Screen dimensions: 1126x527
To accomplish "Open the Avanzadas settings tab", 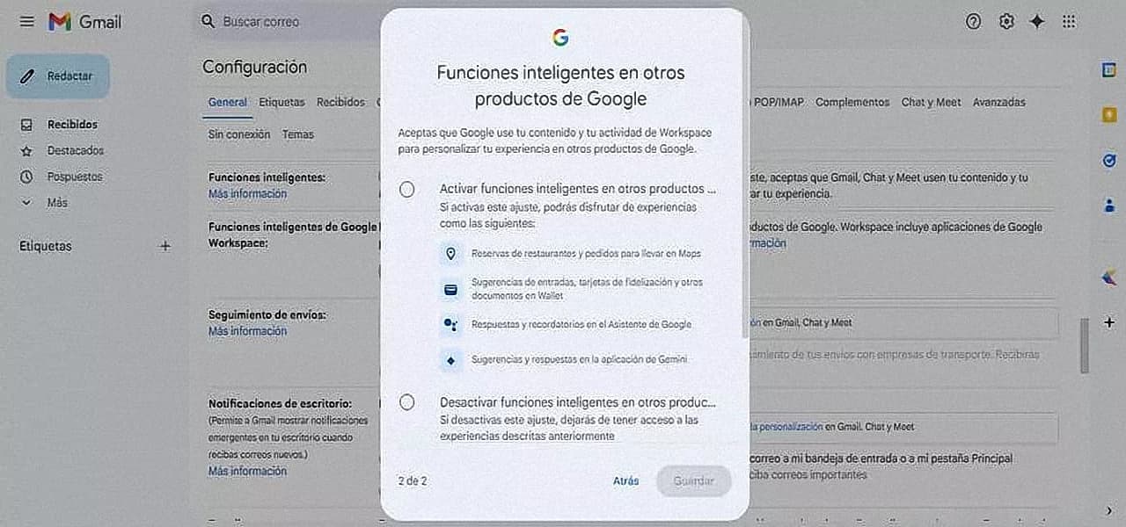I will (998, 103).
